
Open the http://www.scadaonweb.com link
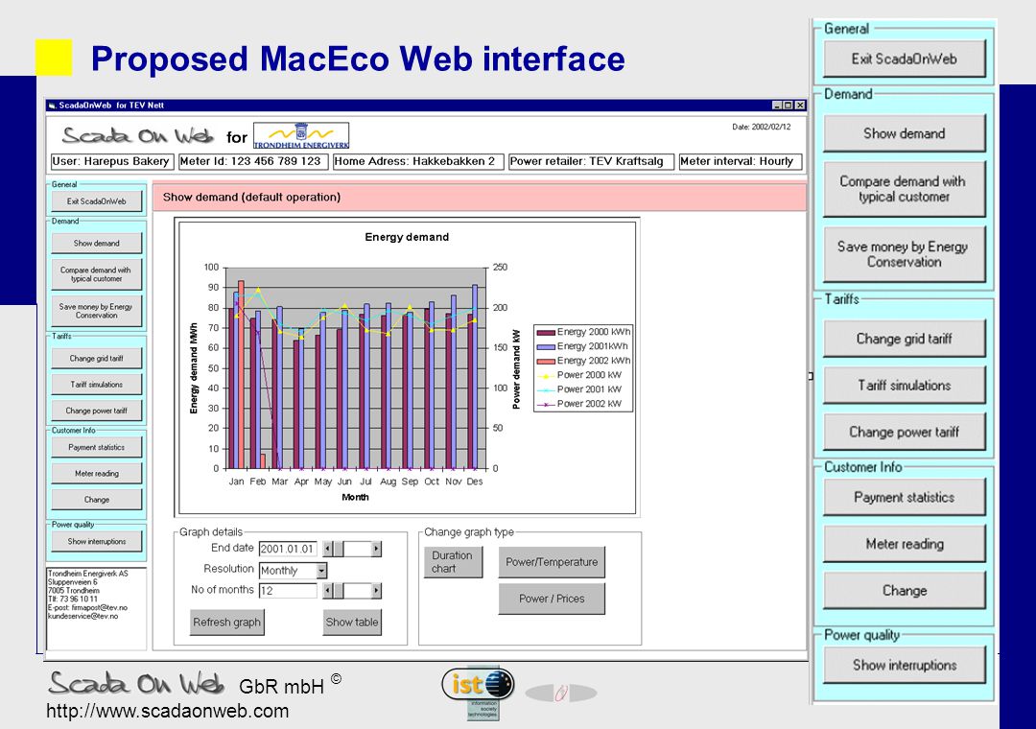(x=168, y=711)
